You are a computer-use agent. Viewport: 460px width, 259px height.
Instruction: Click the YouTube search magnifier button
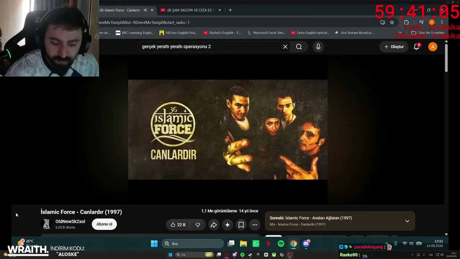point(299,47)
